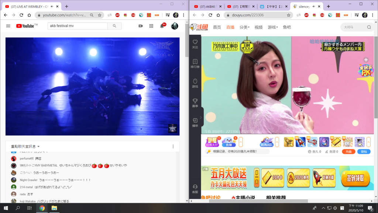
Task: Open the media control icon in the Douyu window toolbar
Action: coord(357,15)
